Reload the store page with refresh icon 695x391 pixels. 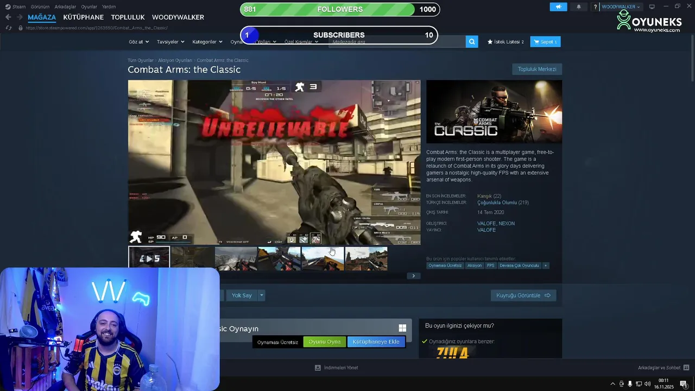pos(9,28)
